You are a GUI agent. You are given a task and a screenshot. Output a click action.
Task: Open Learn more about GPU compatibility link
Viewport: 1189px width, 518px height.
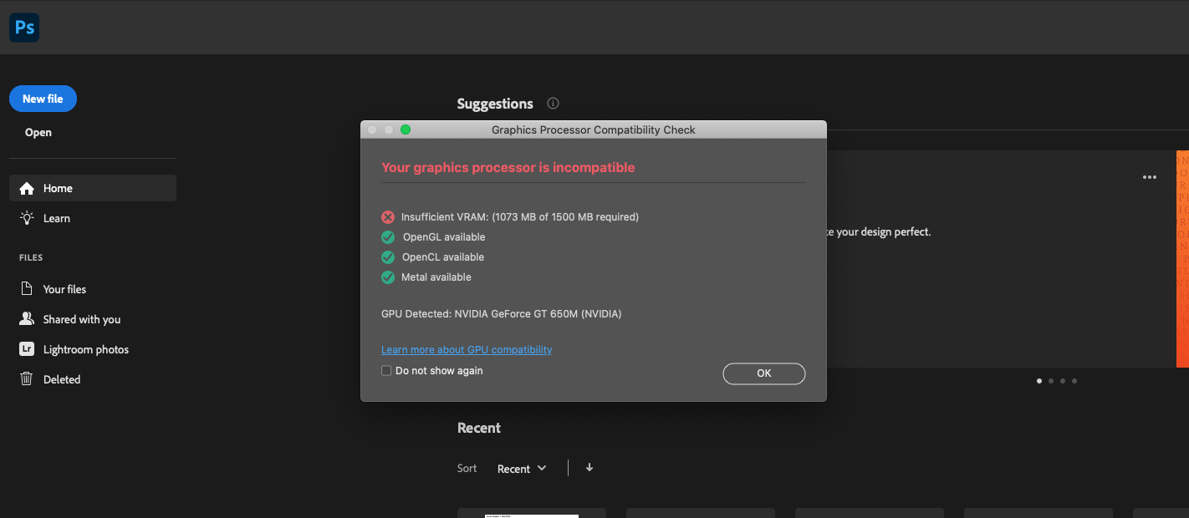467,350
